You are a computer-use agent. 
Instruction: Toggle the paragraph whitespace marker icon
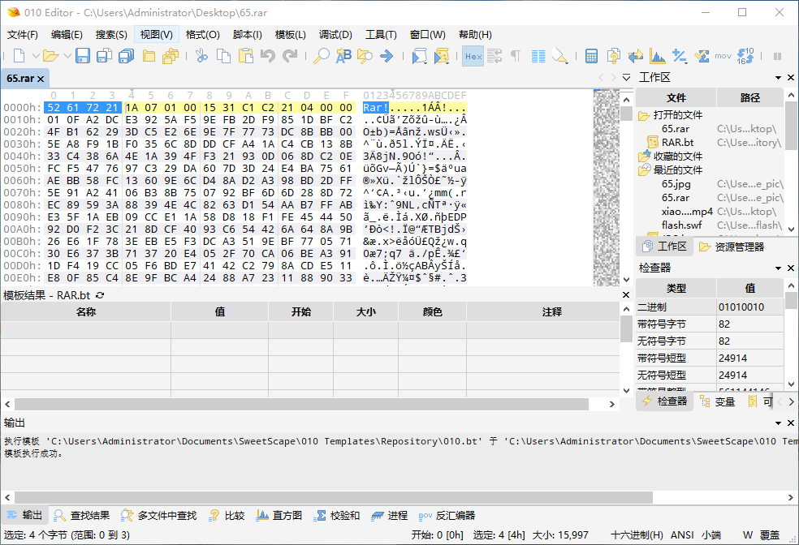point(516,55)
